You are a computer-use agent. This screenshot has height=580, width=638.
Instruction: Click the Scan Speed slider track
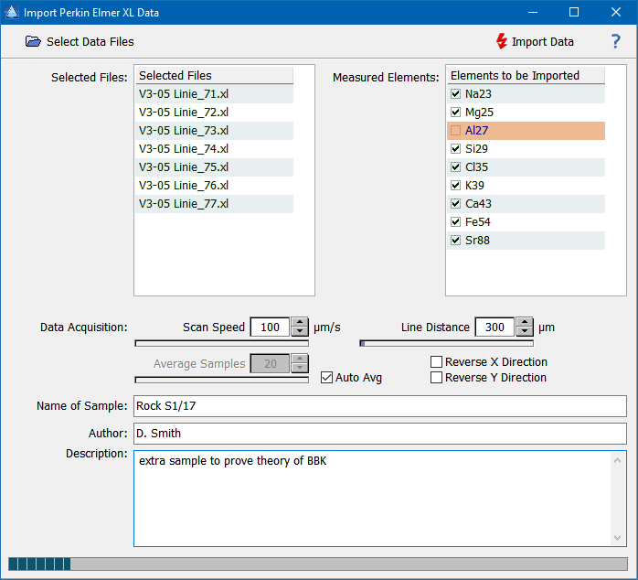coord(222,343)
